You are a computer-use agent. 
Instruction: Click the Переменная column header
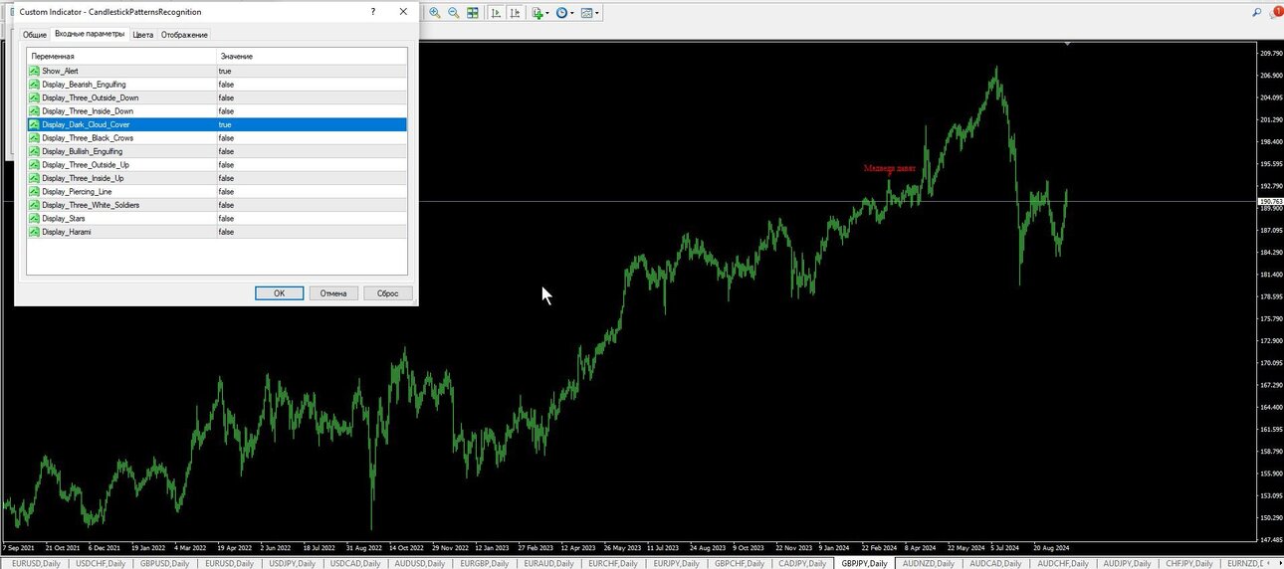coord(121,56)
